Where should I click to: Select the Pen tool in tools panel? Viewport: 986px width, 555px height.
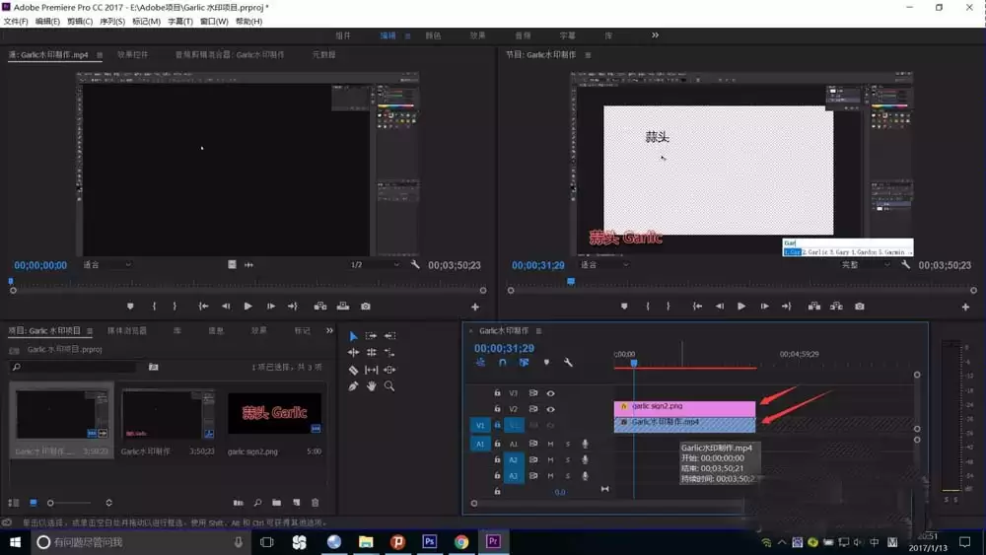click(x=353, y=386)
